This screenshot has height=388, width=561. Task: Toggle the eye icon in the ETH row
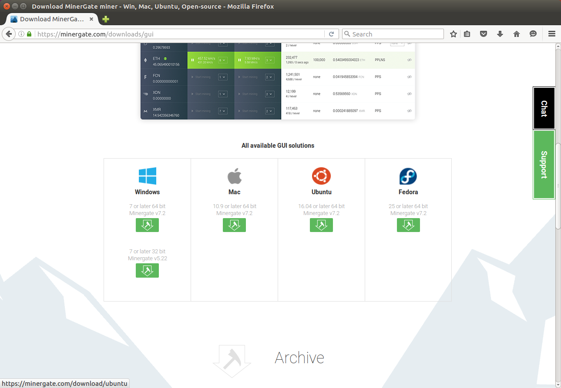click(409, 60)
